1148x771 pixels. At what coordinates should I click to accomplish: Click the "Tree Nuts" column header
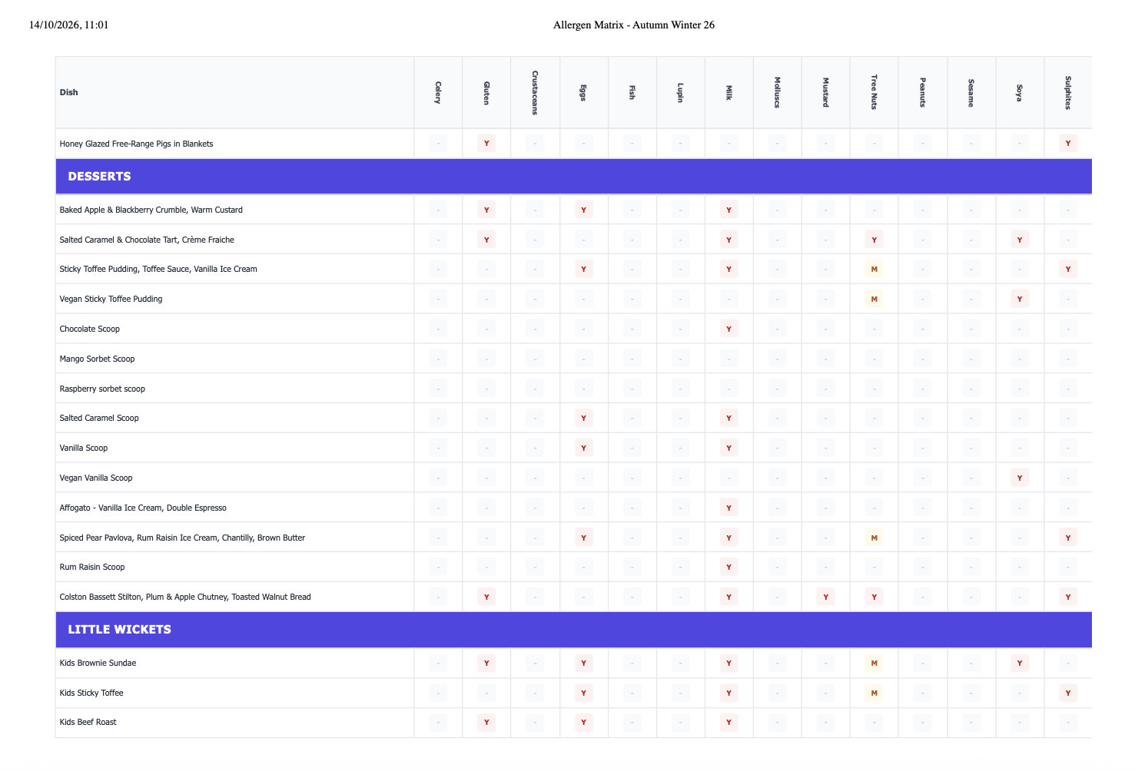[874, 92]
